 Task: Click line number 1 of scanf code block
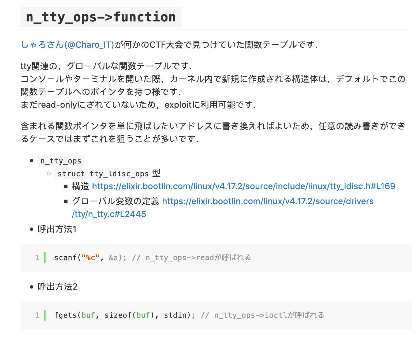pyautogui.click(x=37, y=258)
